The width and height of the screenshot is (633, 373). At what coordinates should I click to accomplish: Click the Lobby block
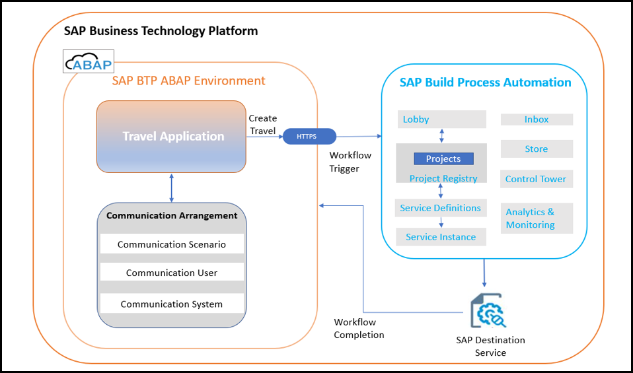[441, 119]
